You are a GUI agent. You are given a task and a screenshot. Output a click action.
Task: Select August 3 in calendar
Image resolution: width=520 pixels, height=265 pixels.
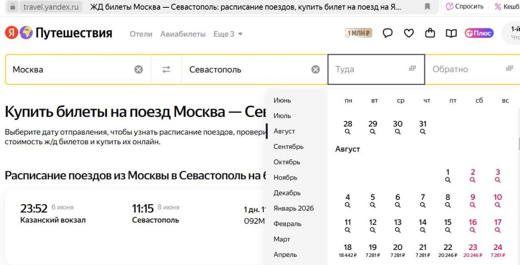498,175
